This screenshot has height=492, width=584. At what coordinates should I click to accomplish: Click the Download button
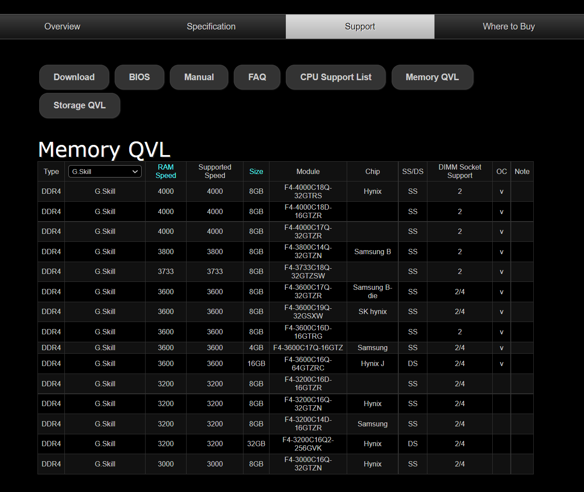coord(74,77)
